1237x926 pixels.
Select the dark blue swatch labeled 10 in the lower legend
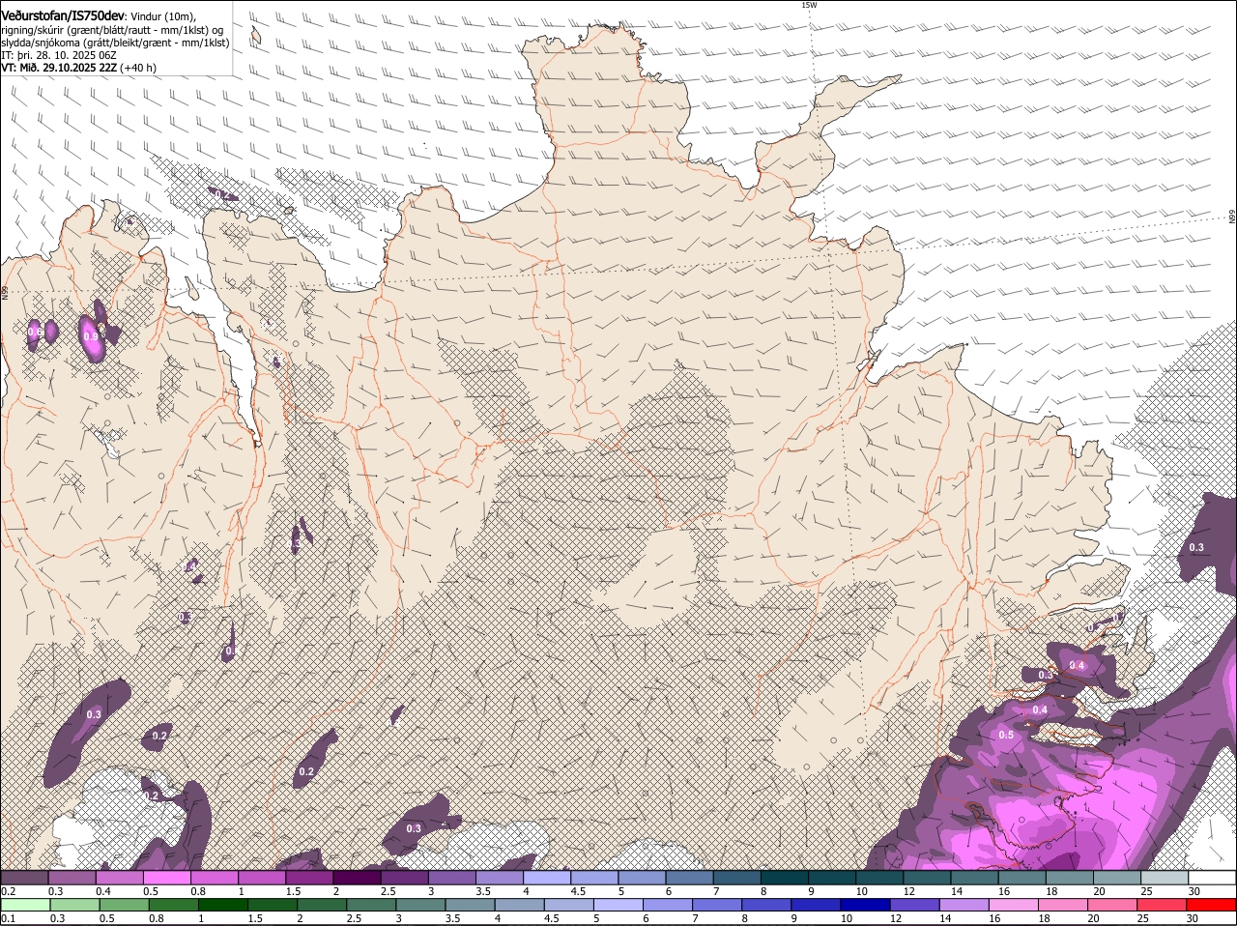pos(865,905)
